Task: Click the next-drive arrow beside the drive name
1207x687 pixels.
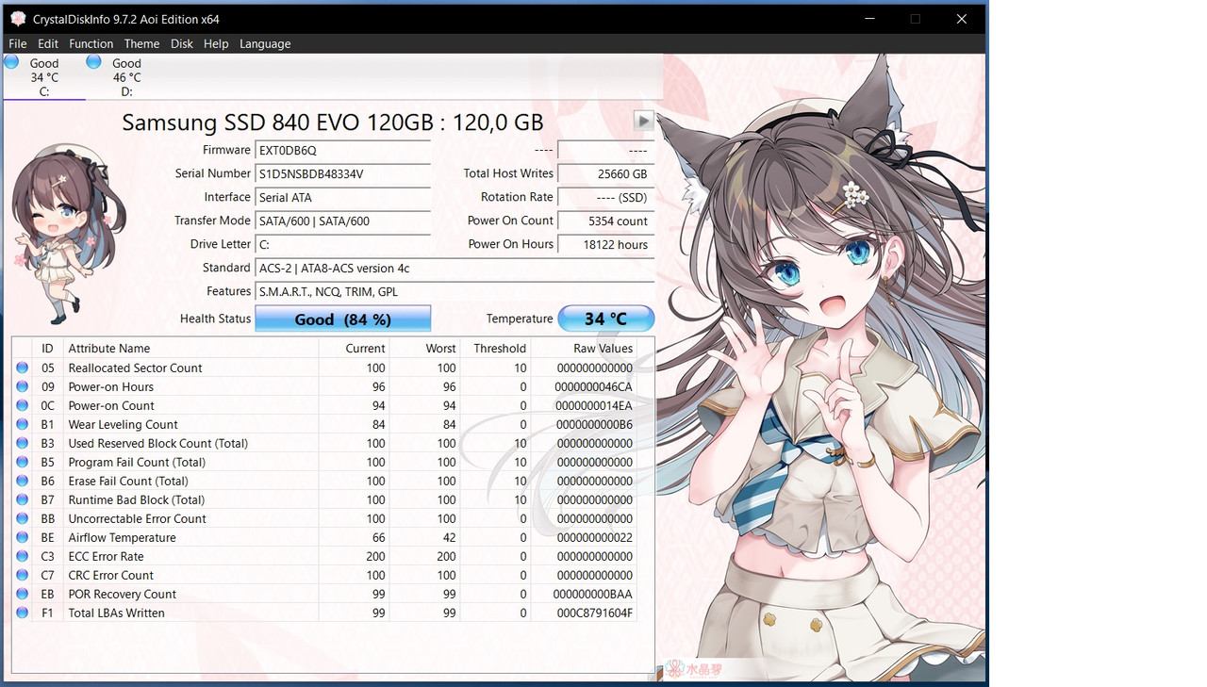Action: pos(644,121)
